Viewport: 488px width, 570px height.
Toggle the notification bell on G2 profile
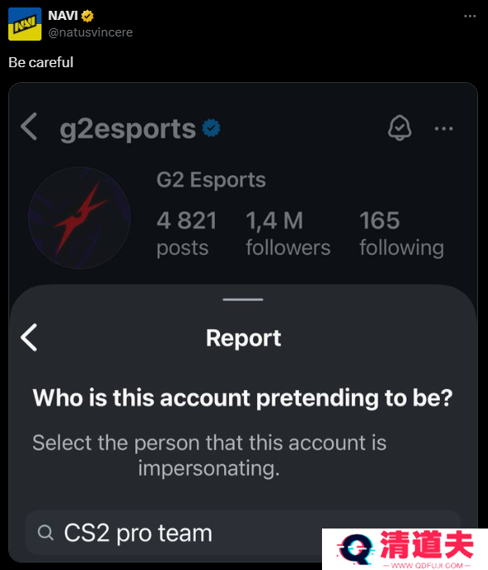(x=400, y=128)
